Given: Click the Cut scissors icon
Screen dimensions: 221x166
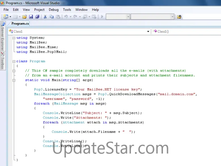Looking at the screenshot, I should point(45,17).
